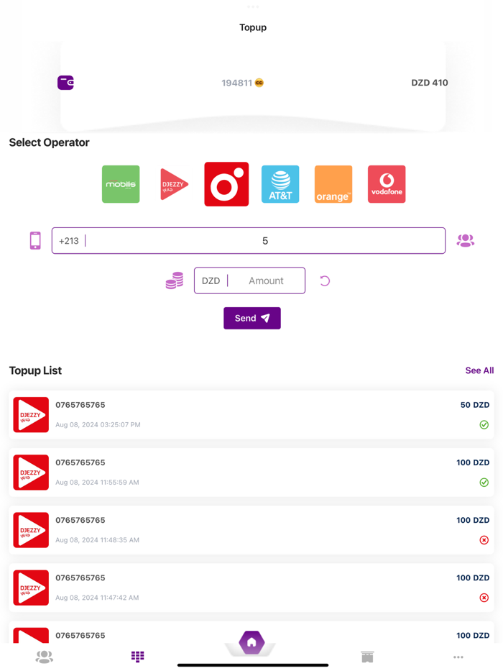The width and height of the screenshot is (503, 671).
Task: Choose the Vodafone operator icon
Action: tap(387, 184)
